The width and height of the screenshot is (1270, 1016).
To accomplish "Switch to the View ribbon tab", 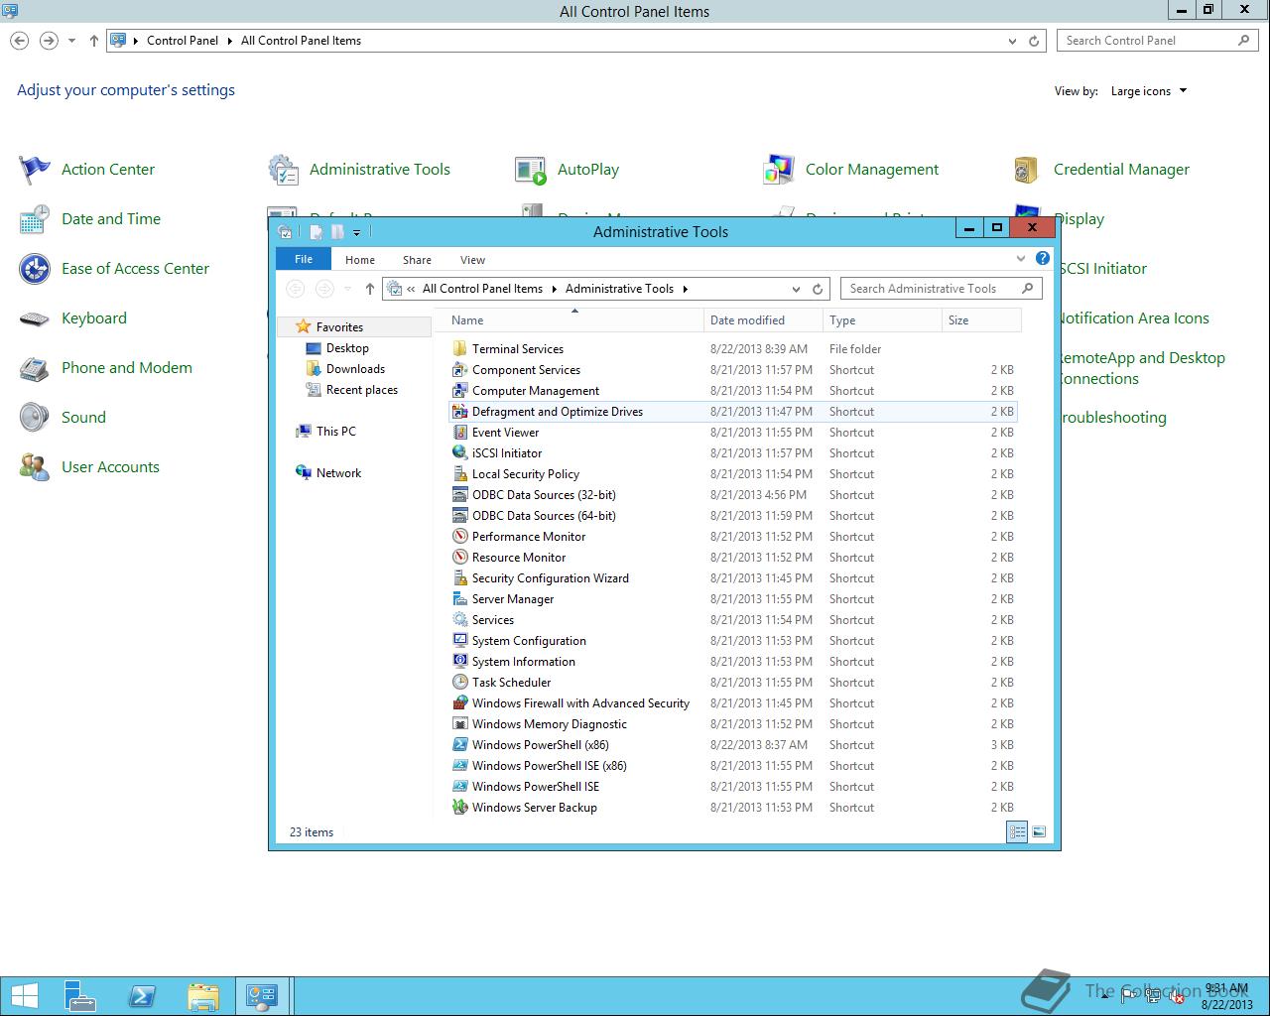I will (x=472, y=260).
